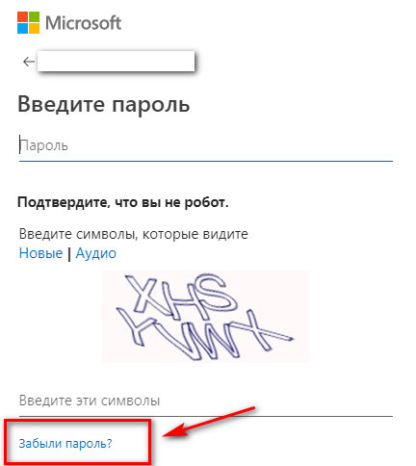Click the Microsoft four-square logo
416x466 pixels.
coord(28,23)
